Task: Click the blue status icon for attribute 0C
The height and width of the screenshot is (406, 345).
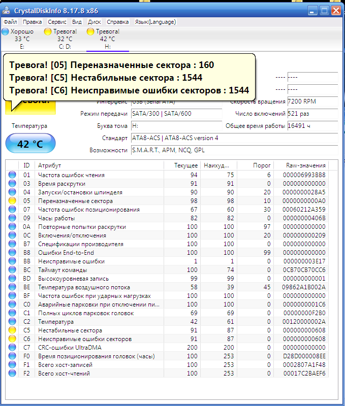Action: pos(12,235)
